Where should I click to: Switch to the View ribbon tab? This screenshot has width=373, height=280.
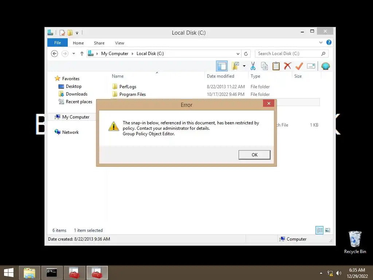point(119,43)
